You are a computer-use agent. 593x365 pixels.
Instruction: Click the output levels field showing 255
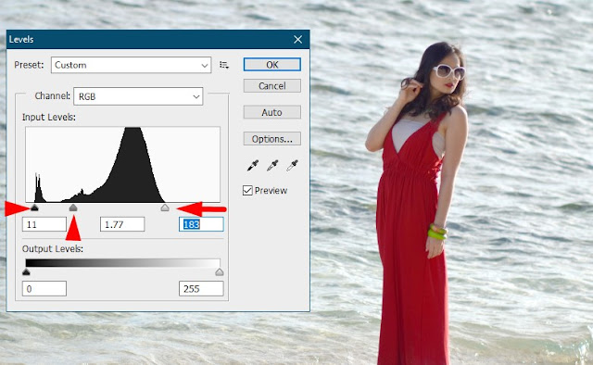(x=201, y=289)
